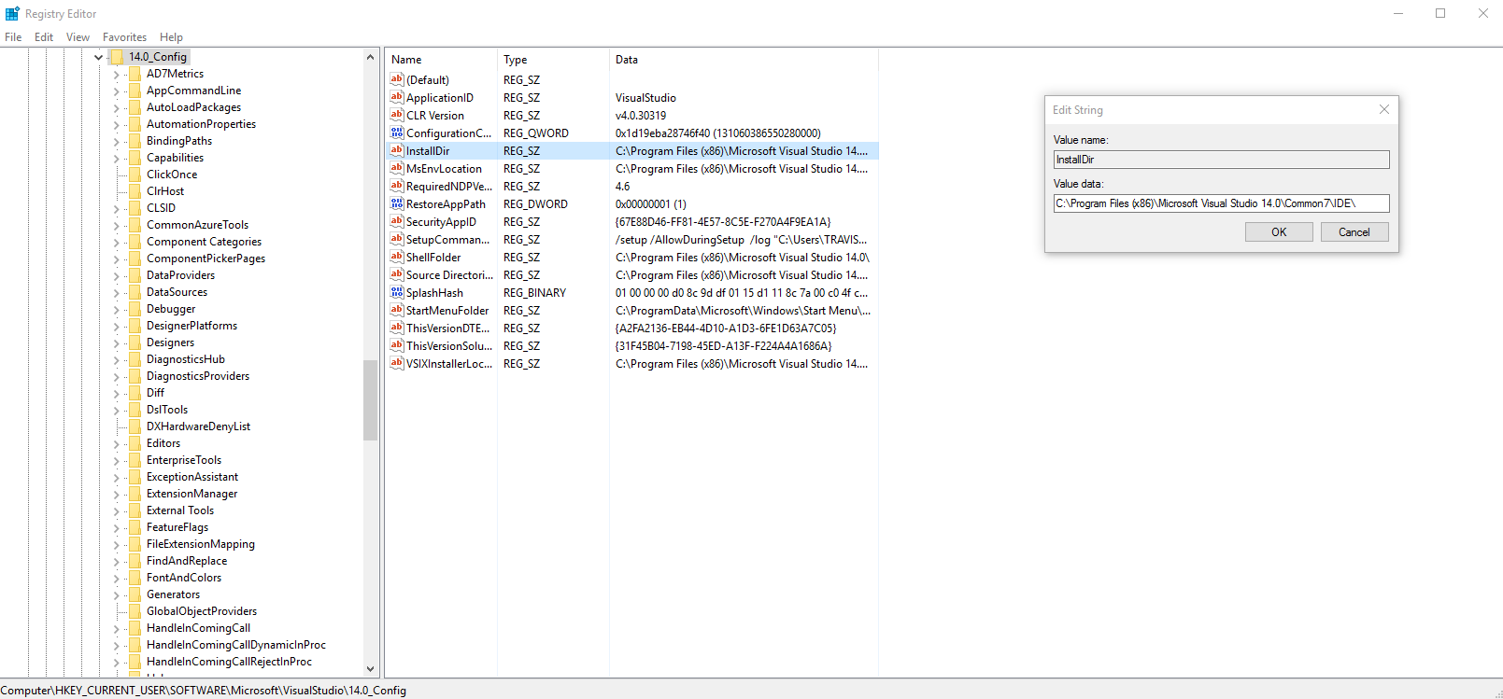Expand the DataProviders key
Screen dimensions: 1503x699
click(x=116, y=275)
